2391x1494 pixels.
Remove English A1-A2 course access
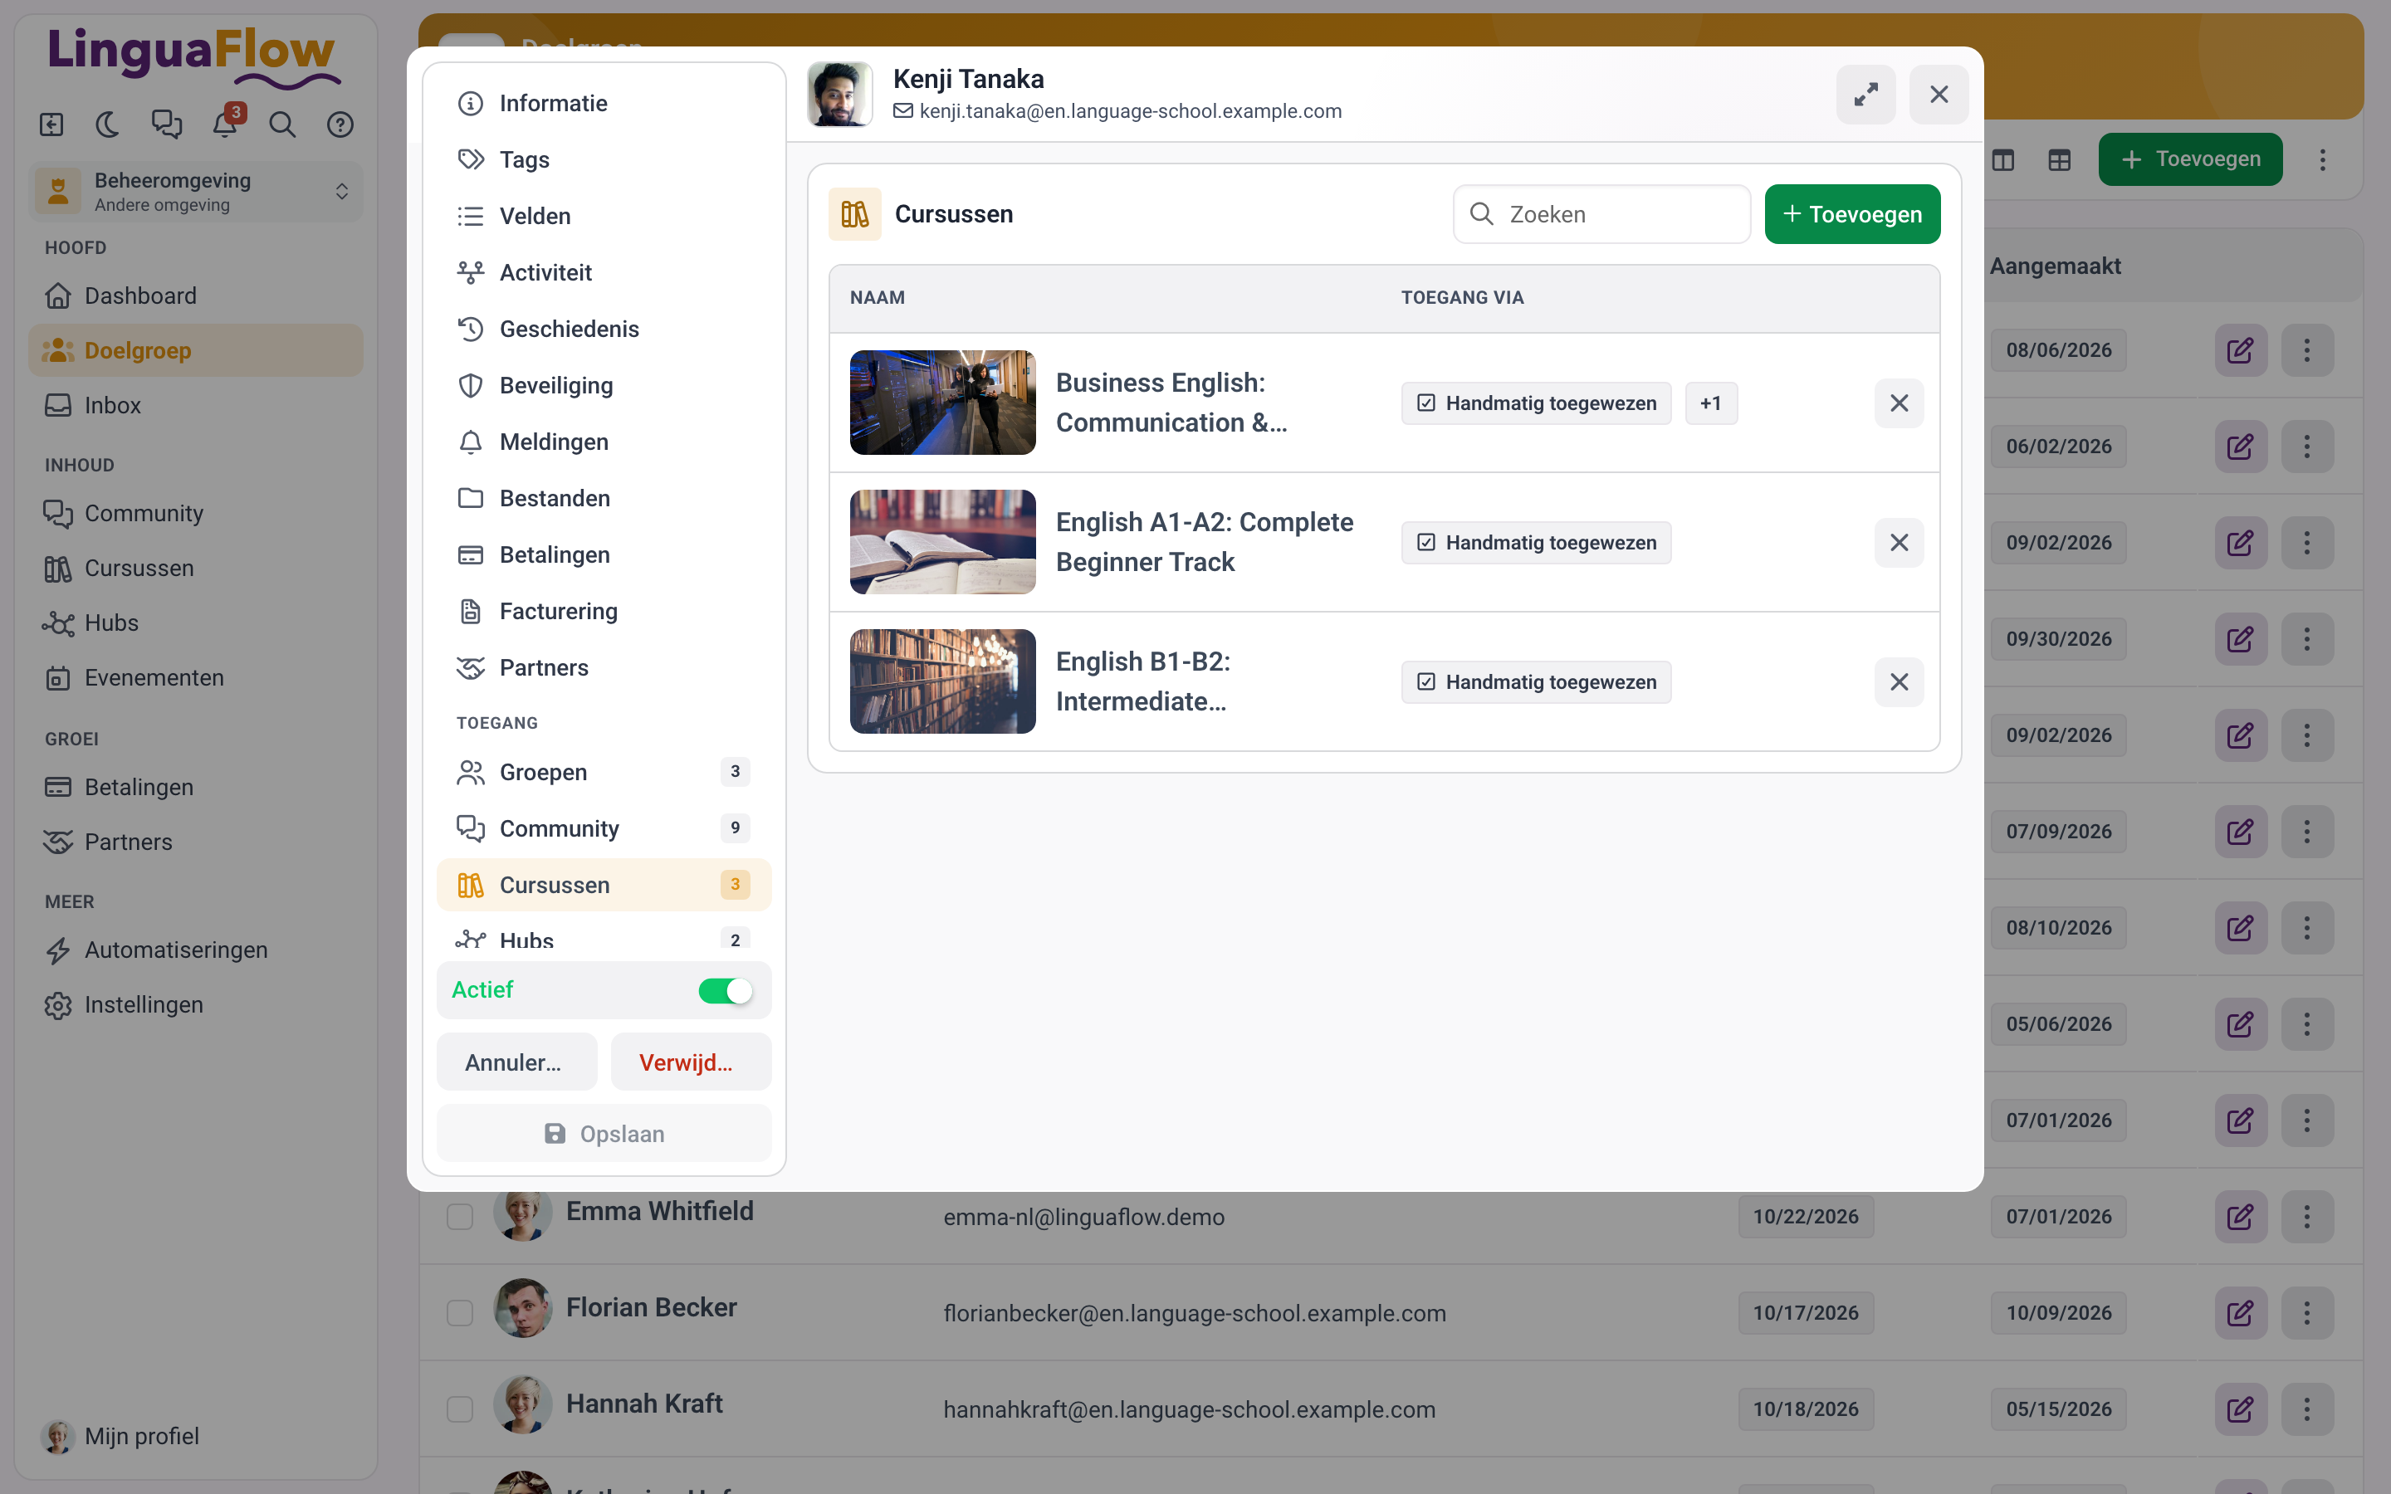pos(1899,543)
